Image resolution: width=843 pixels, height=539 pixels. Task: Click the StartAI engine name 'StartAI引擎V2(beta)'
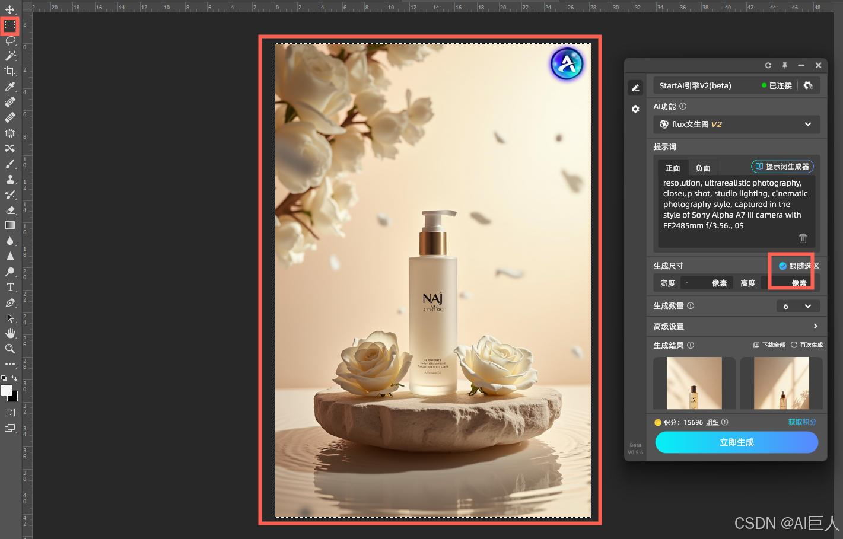[x=695, y=85]
